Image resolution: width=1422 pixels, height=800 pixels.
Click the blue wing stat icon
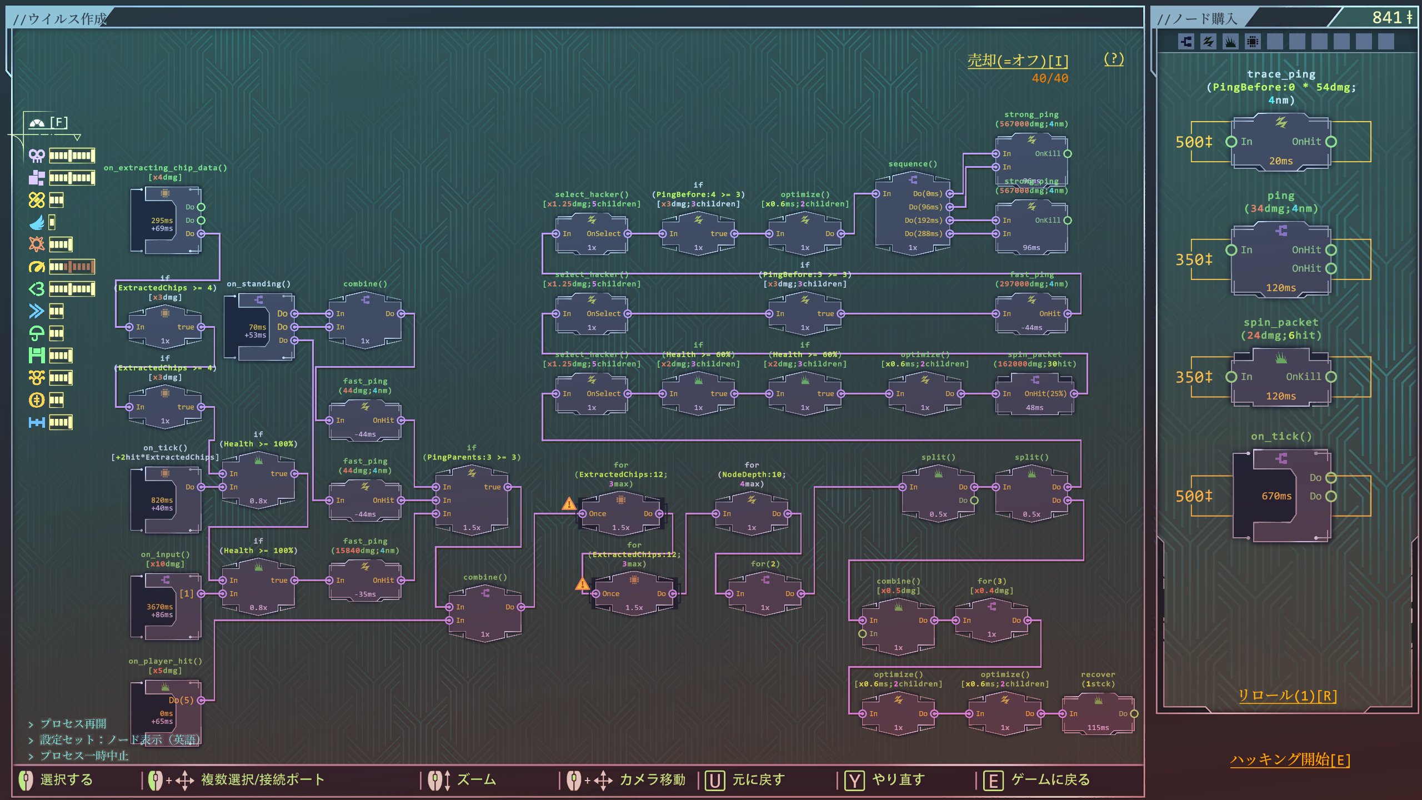pos(37,222)
